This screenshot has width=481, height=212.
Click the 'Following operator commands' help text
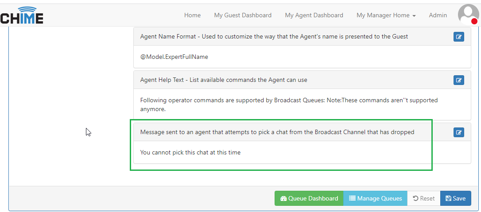289,104
